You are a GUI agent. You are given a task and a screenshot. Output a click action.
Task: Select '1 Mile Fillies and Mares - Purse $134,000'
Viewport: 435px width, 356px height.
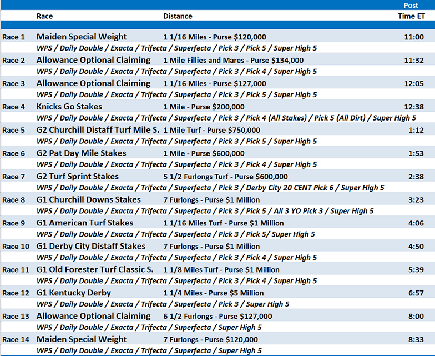point(233,60)
